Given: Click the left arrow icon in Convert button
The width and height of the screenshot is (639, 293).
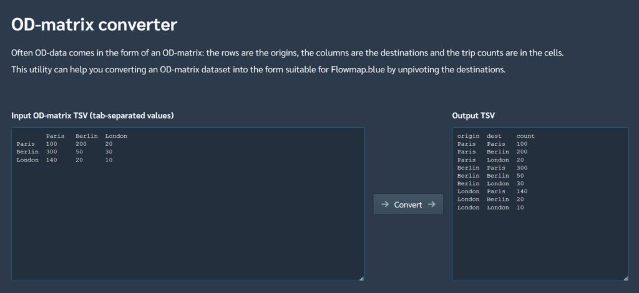Looking at the screenshot, I should click(x=385, y=204).
